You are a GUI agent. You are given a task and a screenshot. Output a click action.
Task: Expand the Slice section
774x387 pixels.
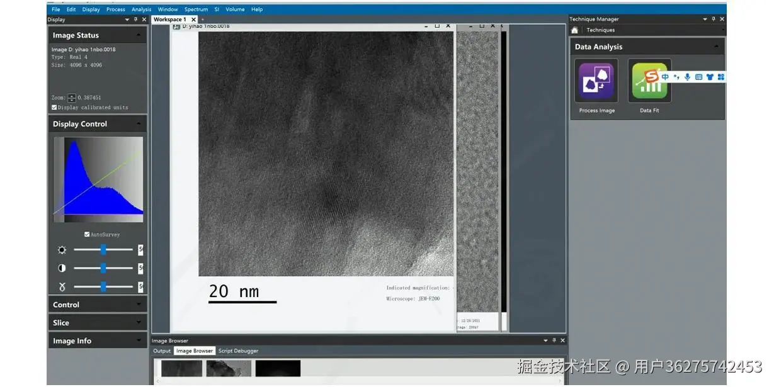pyautogui.click(x=139, y=323)
